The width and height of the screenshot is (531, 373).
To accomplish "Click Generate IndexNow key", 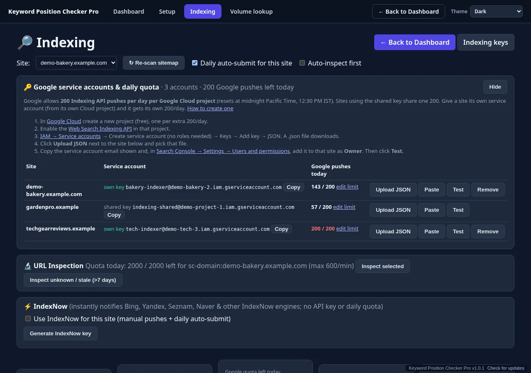I will click(61, 333).
